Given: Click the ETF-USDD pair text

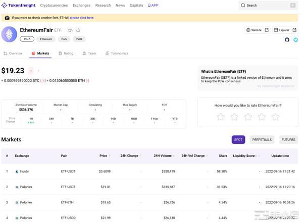Looking at the screenshot, I should tap(68, 218).
